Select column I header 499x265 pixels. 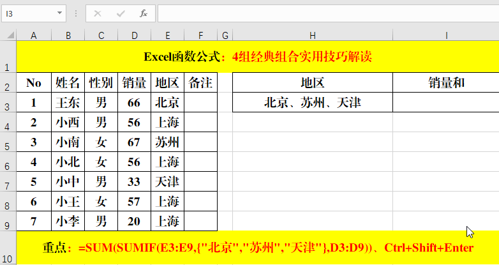tap(446, 35)
